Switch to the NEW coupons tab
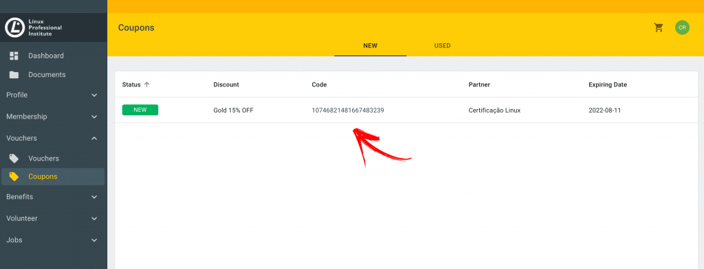 (370, 46)
